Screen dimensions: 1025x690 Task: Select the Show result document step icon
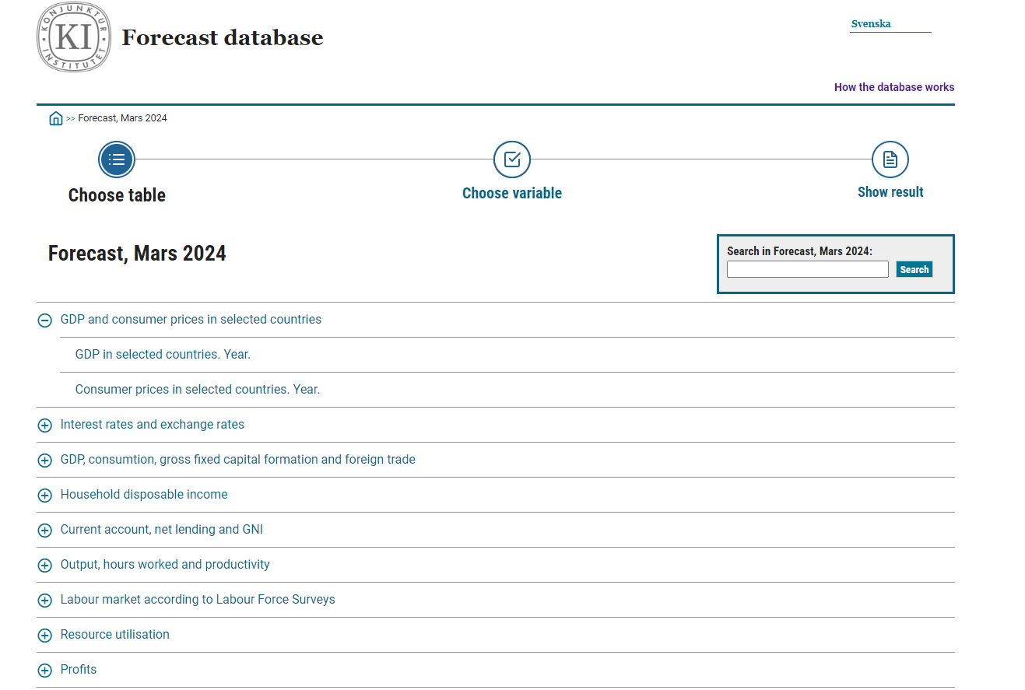click(890, 158)
